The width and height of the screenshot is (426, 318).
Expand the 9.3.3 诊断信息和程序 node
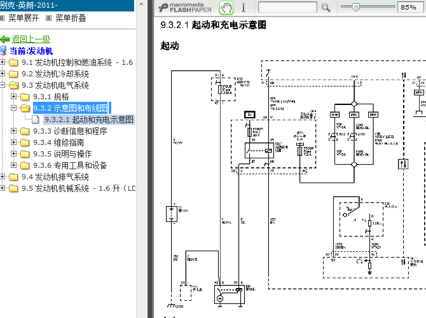[13, 131]
